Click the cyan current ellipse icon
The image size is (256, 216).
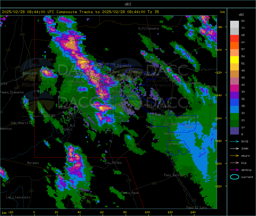pyautogui.click(x=234, y=177)
